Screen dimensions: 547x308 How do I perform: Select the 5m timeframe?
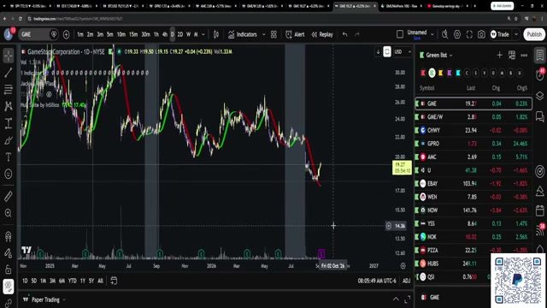(110, 34)
